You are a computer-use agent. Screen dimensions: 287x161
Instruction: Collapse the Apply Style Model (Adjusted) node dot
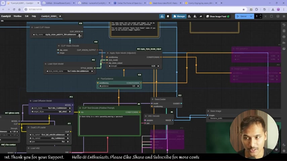[x=108, y=53]
